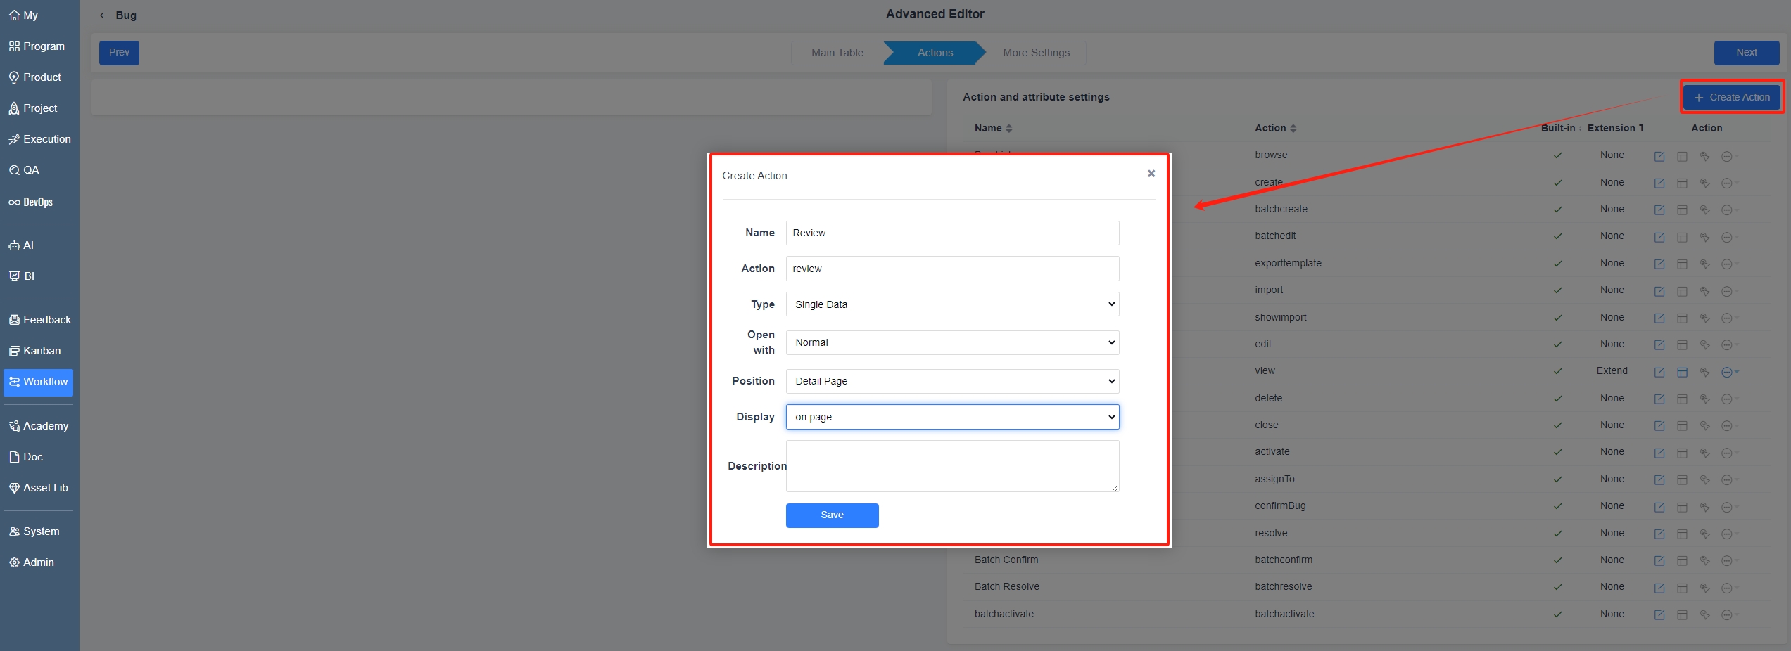Click the pointer tag icon in create row
Viewport: 1791px width, 651px height.
pos(1704,183)
